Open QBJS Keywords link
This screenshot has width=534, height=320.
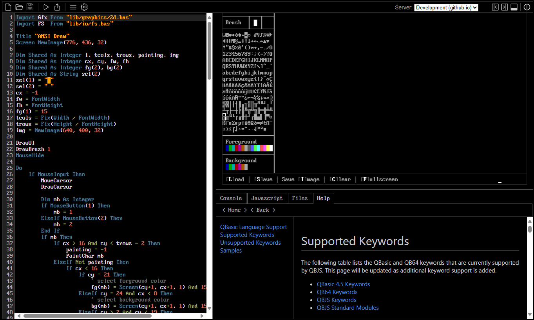click(x=337, y=300)
